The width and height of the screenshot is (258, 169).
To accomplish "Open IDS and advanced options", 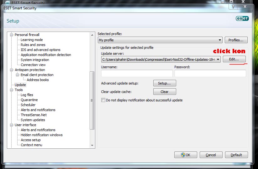I will pyautogui.click(x=40, y=50).
